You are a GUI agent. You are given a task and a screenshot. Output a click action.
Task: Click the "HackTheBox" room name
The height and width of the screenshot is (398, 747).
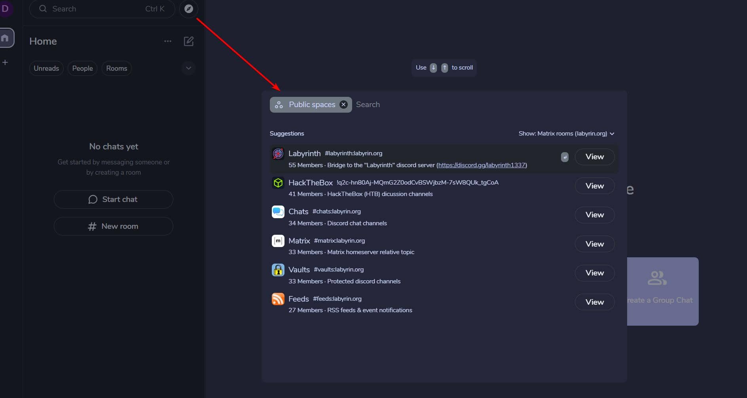point(311,183)
